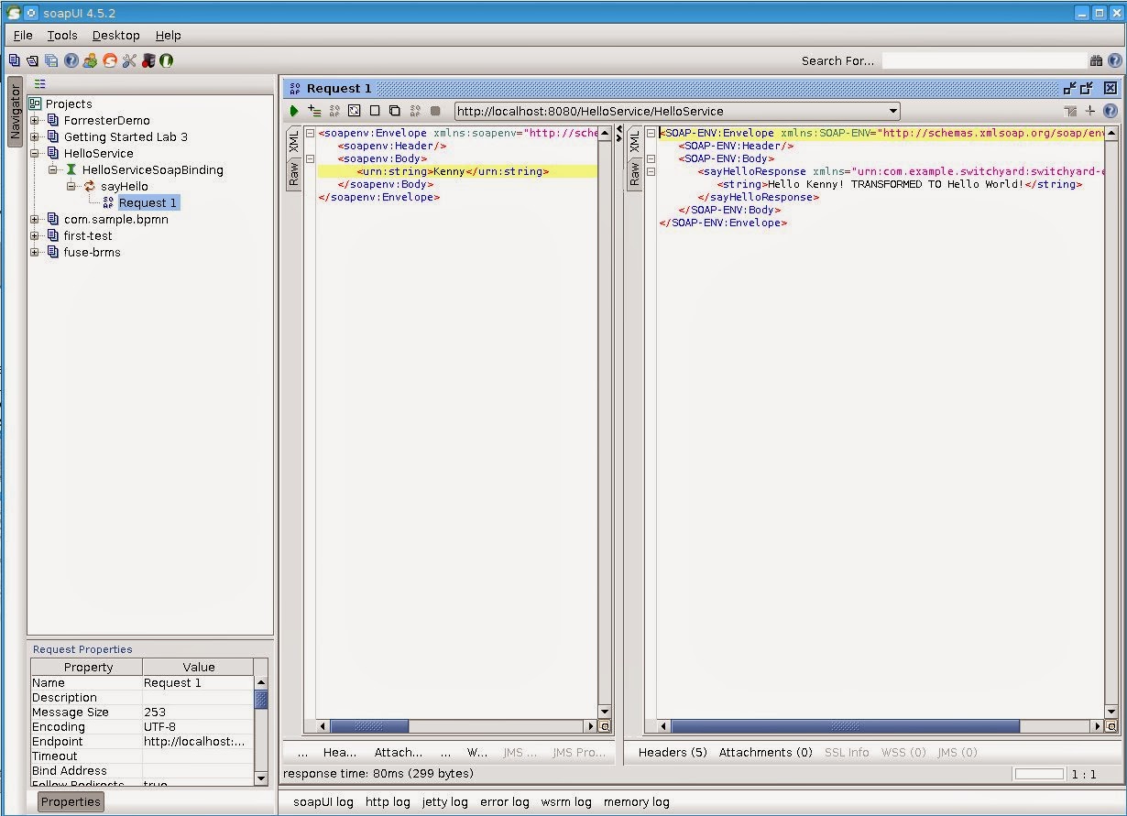Screen dimensions: 1127x816
Task: Open the wsrm log tab
Action: click(x=566, y=801)
